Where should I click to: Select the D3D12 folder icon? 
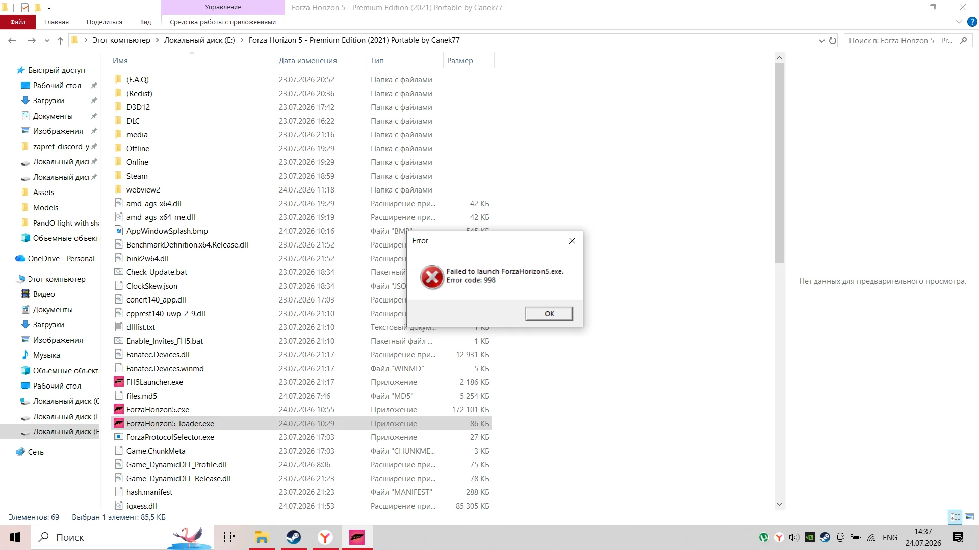click(x=119, y=107)
